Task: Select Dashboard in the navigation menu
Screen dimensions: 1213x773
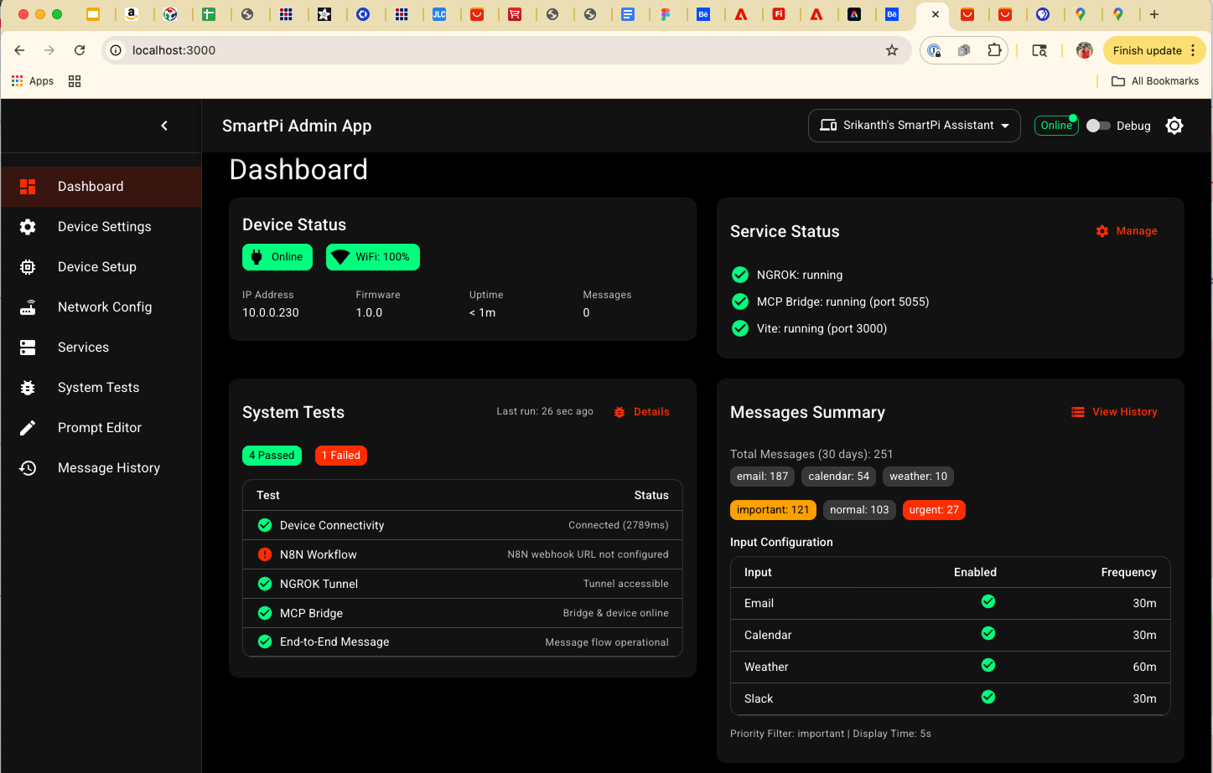Action: [x=91, y=186]
